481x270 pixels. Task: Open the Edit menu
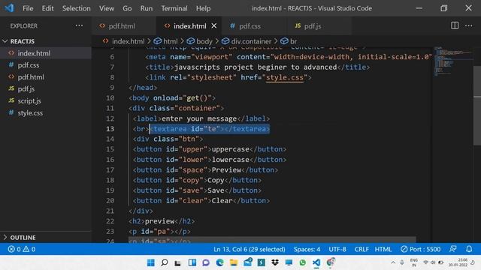pos(47,8)
